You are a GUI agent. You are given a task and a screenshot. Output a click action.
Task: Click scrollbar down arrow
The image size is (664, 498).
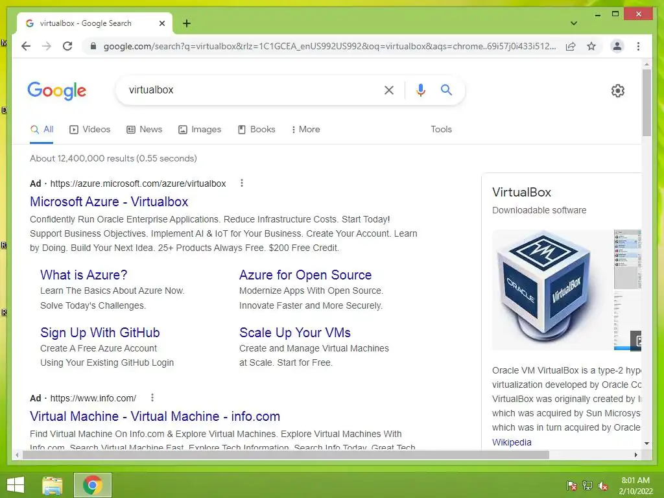coord(646,444)
